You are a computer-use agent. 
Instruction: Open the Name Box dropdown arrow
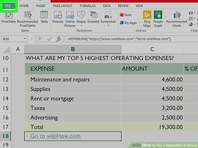point(25,39)
